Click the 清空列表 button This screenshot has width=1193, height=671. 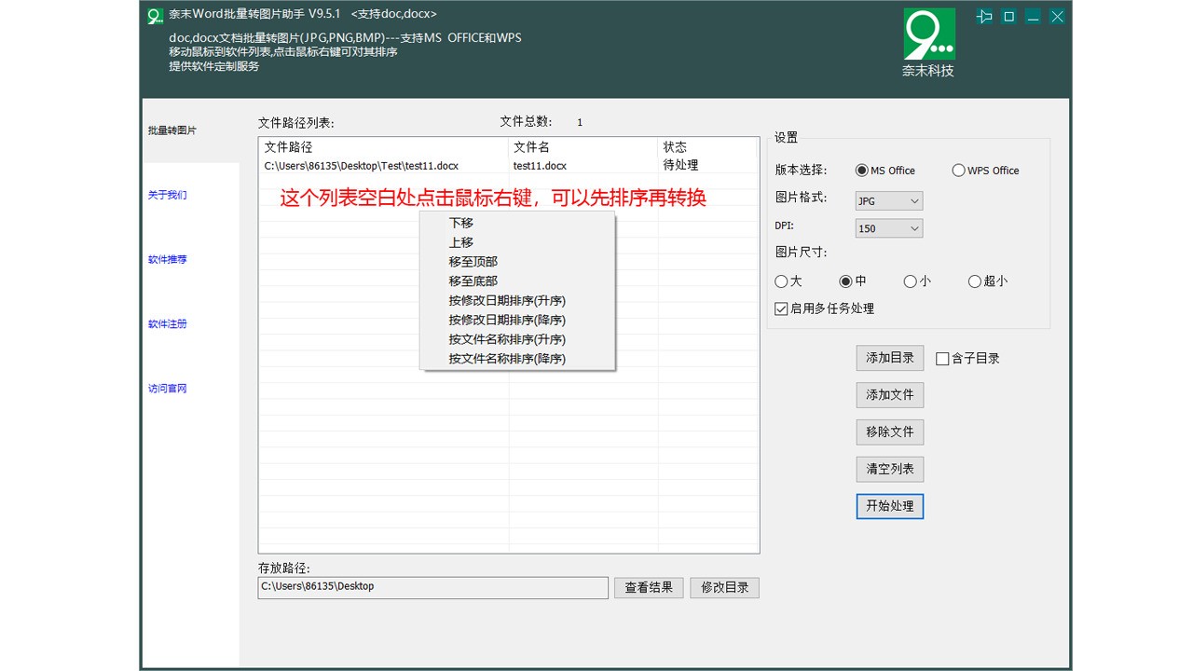pos(889,469)
